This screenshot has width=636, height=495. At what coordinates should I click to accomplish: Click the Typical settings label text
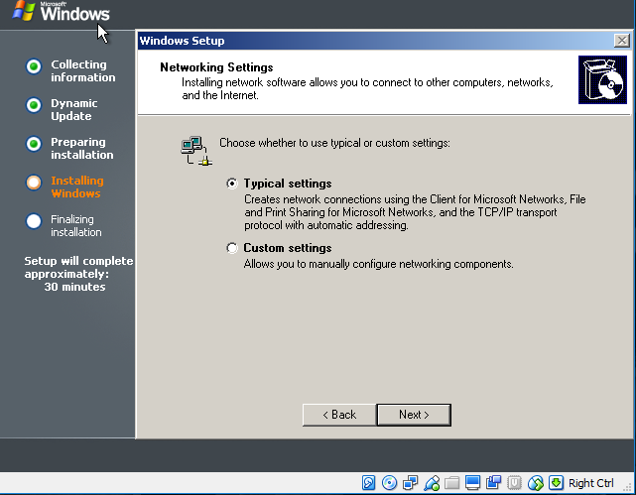click(x=288, y=184)
